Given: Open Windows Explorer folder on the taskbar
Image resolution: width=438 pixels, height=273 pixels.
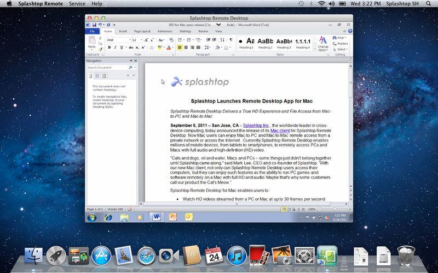Looking at the screenshot, I should click(x=124, y=217).
